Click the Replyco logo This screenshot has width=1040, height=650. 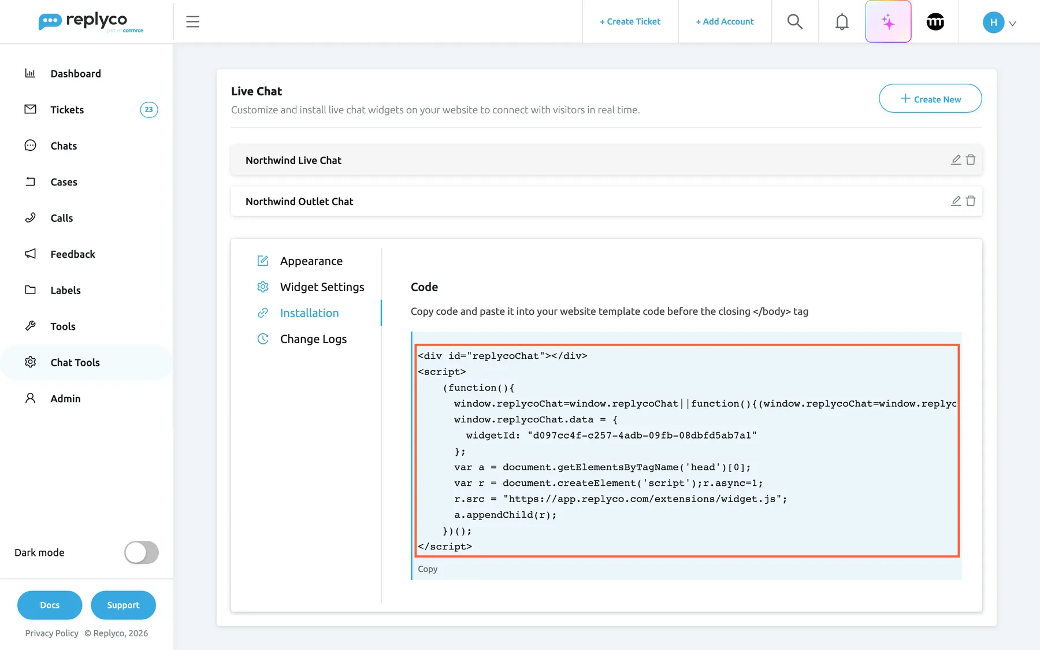coord(91,22)
